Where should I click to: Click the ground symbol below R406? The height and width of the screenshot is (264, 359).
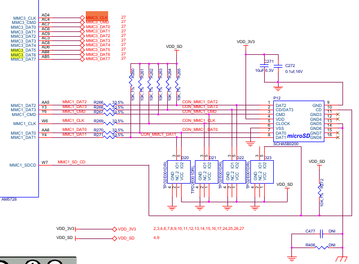tap(292, 259)
